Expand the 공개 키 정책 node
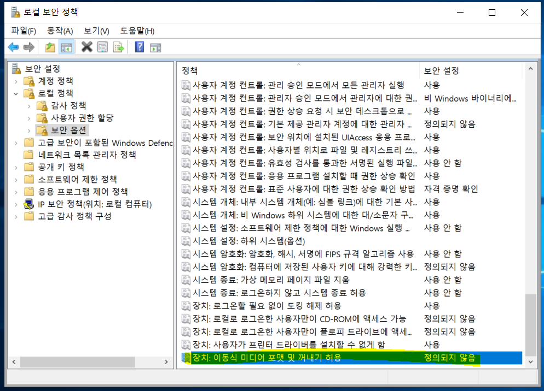This screenshot has height=391, width=544. [16, 168]
